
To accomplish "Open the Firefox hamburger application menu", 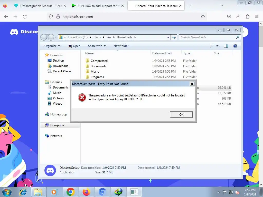I will pos(257,16).
